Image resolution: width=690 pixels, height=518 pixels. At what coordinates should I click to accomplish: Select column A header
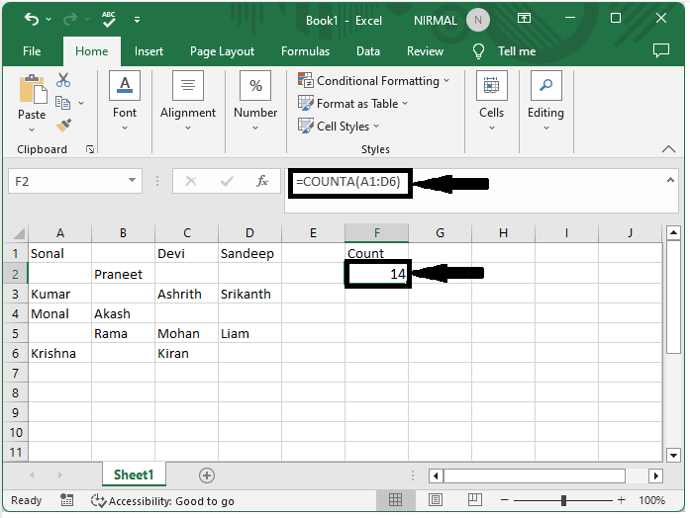pyautogui.click(x=60, y=233)
